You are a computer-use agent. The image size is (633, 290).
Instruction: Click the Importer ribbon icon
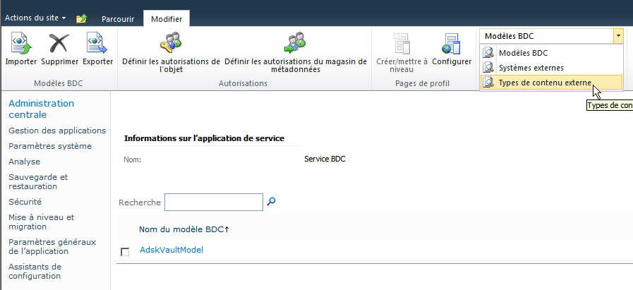click(x=21, y=48)
